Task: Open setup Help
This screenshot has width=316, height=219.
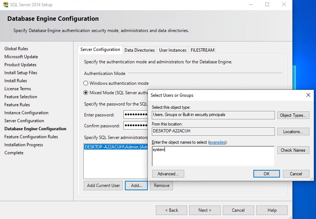Action: coord(272,210)
